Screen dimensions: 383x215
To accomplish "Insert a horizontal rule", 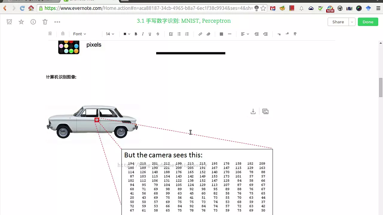I will 230,34.
